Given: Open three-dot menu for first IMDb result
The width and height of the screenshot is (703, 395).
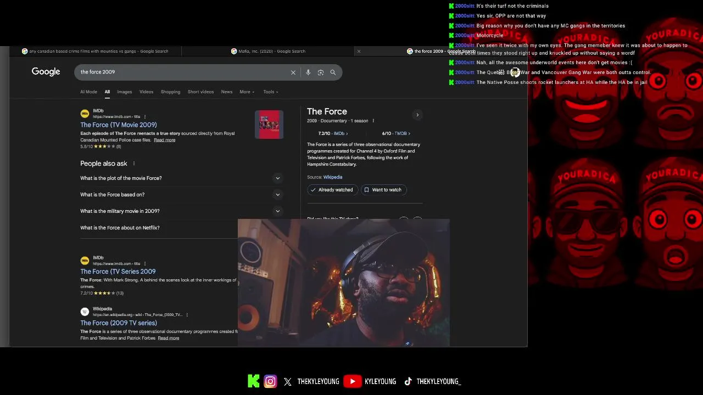Looking at the screenshot, I should (145, 117).
